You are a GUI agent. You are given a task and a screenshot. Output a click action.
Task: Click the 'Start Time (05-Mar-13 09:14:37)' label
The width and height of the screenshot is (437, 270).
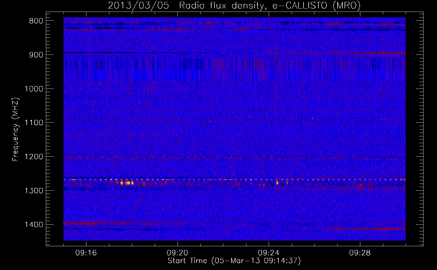click(234, 261)
